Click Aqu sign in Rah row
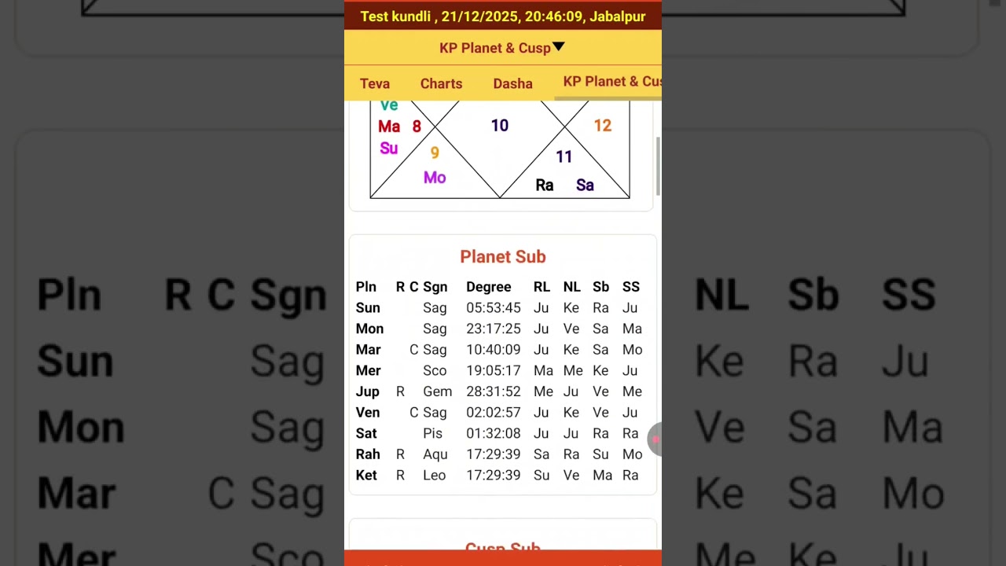Viewport: 1006px width, 566px height. [x=435, y=454]
